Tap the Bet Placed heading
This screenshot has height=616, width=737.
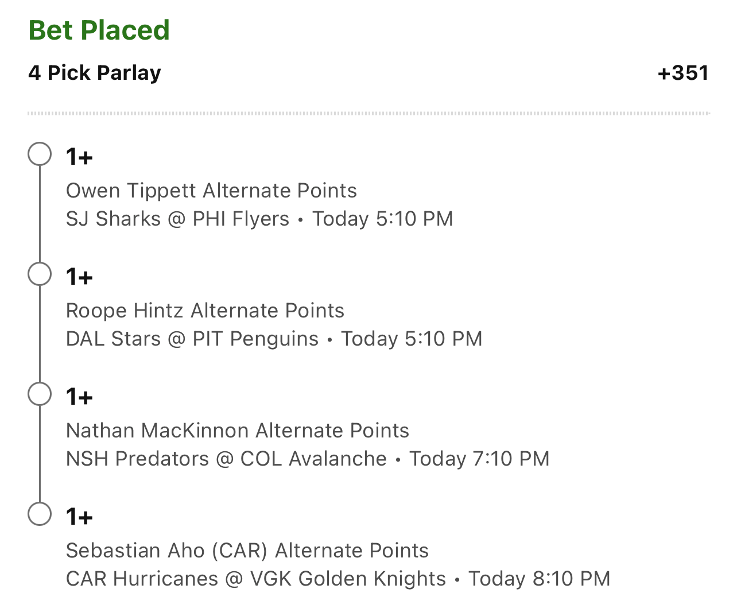tap(99, 30)
